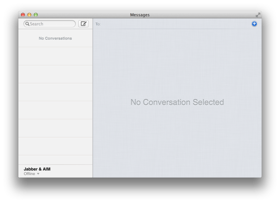Focus the To: recipient field
The height and width of the screenshot is (203, 280).
coord(175,24)
